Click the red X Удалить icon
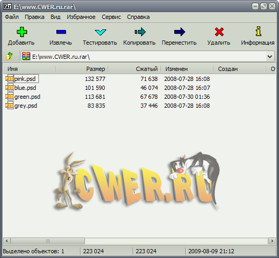Image resolution: width=279 pixels, height=258 pixels. coord(219,32)
